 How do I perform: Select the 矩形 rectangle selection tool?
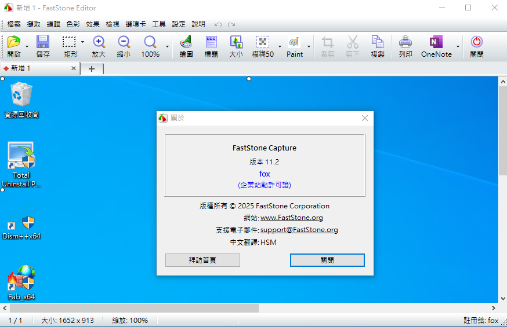point(70,46)
